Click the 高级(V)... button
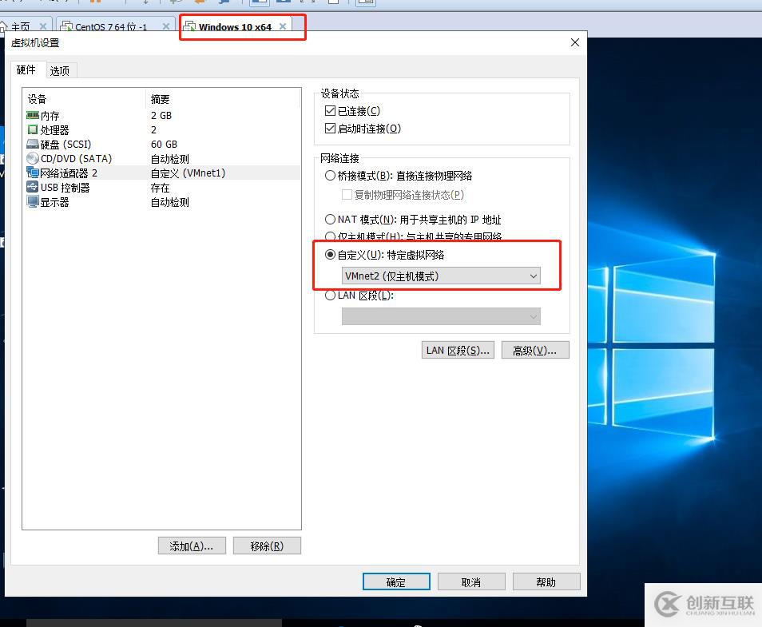The image size is (762, 627). (535, 350)
